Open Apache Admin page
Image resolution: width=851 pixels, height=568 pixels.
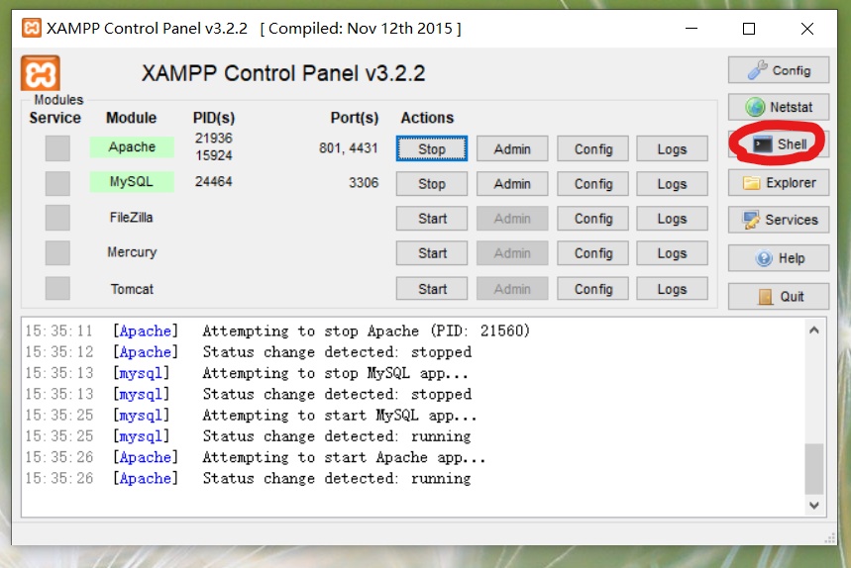click(512, 148)
